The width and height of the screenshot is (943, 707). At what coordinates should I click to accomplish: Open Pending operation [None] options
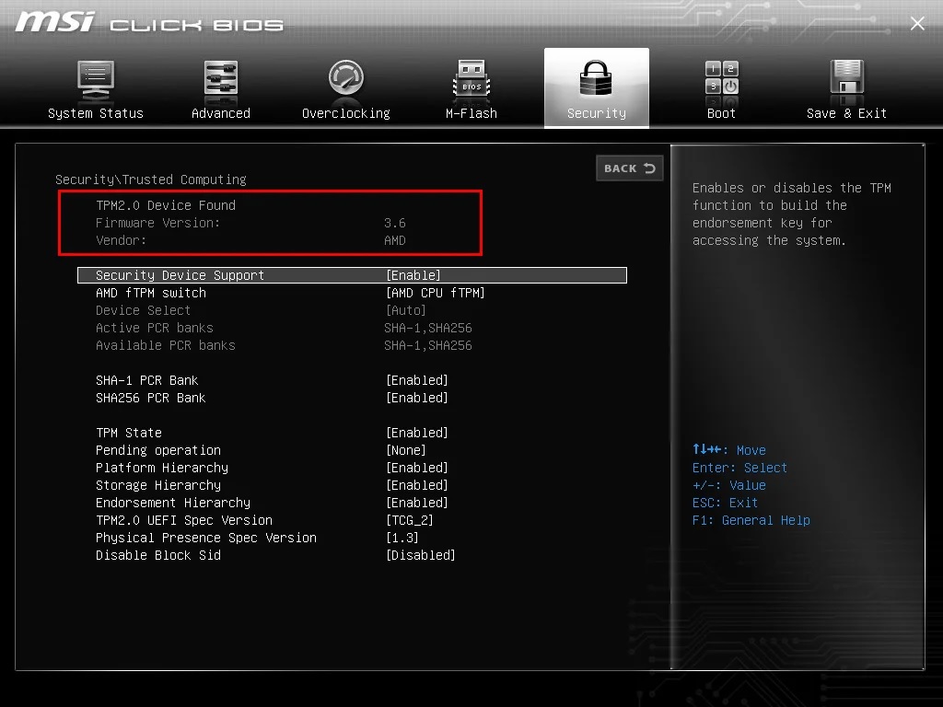pyautogui.click(x=406, y=450)
